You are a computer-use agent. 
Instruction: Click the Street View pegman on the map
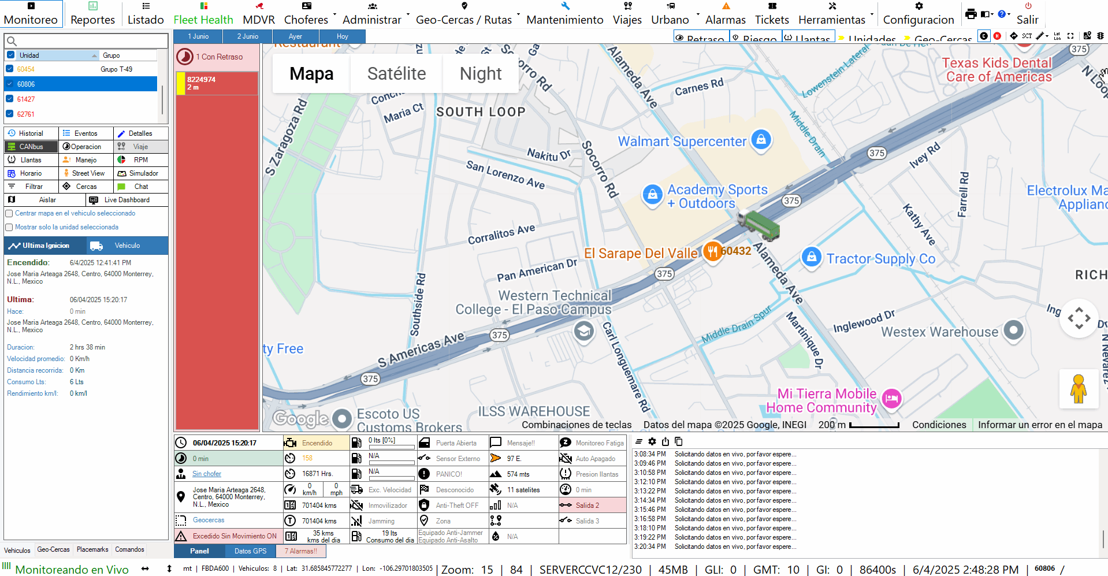click(1079, 389)
